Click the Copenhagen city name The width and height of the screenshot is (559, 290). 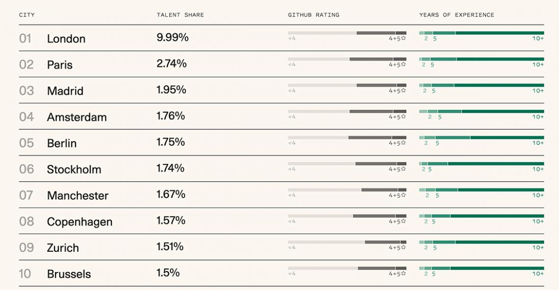click(x=79, y=221)
